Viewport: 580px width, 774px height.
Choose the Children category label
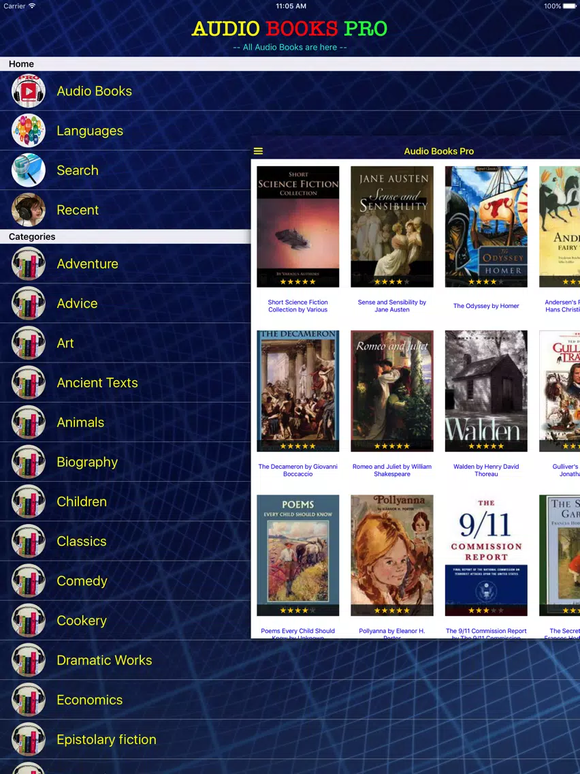coord(82,501)
